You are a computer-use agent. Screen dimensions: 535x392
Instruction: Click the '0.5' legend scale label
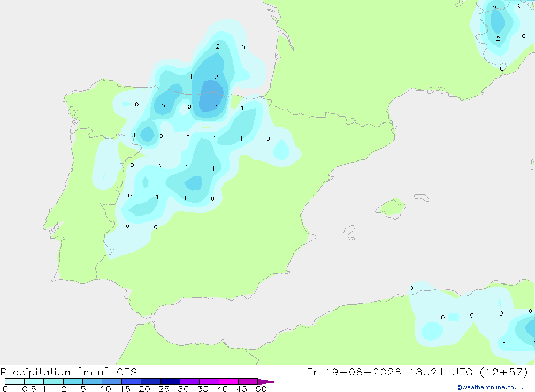point(29,389)
